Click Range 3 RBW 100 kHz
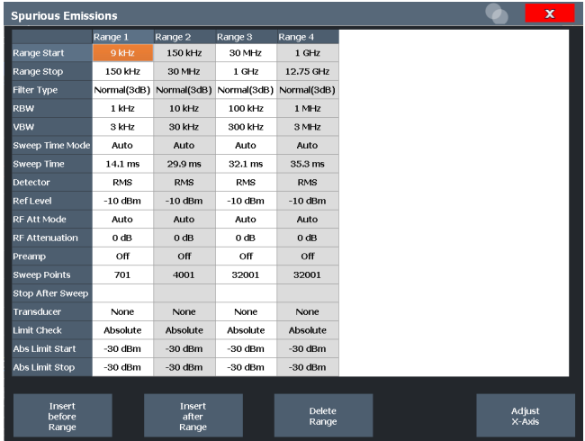The image size is (585, 441). [246, 108]
